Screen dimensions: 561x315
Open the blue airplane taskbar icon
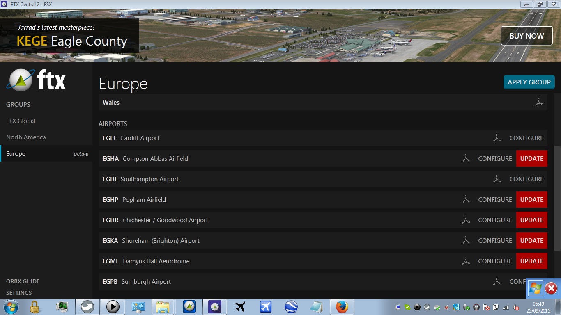coord(266,307)
